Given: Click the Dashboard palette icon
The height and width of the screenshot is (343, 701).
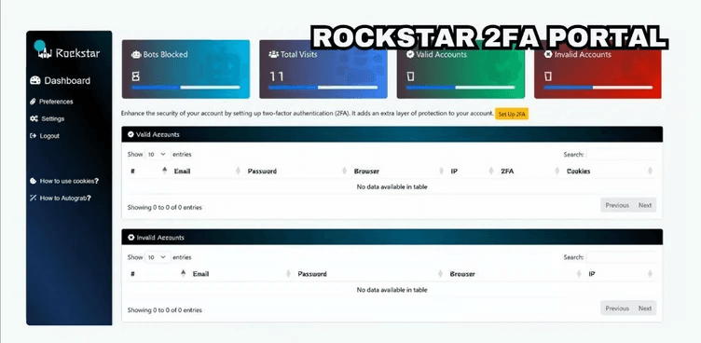Looking at the screenshot, I should point(34,80).
